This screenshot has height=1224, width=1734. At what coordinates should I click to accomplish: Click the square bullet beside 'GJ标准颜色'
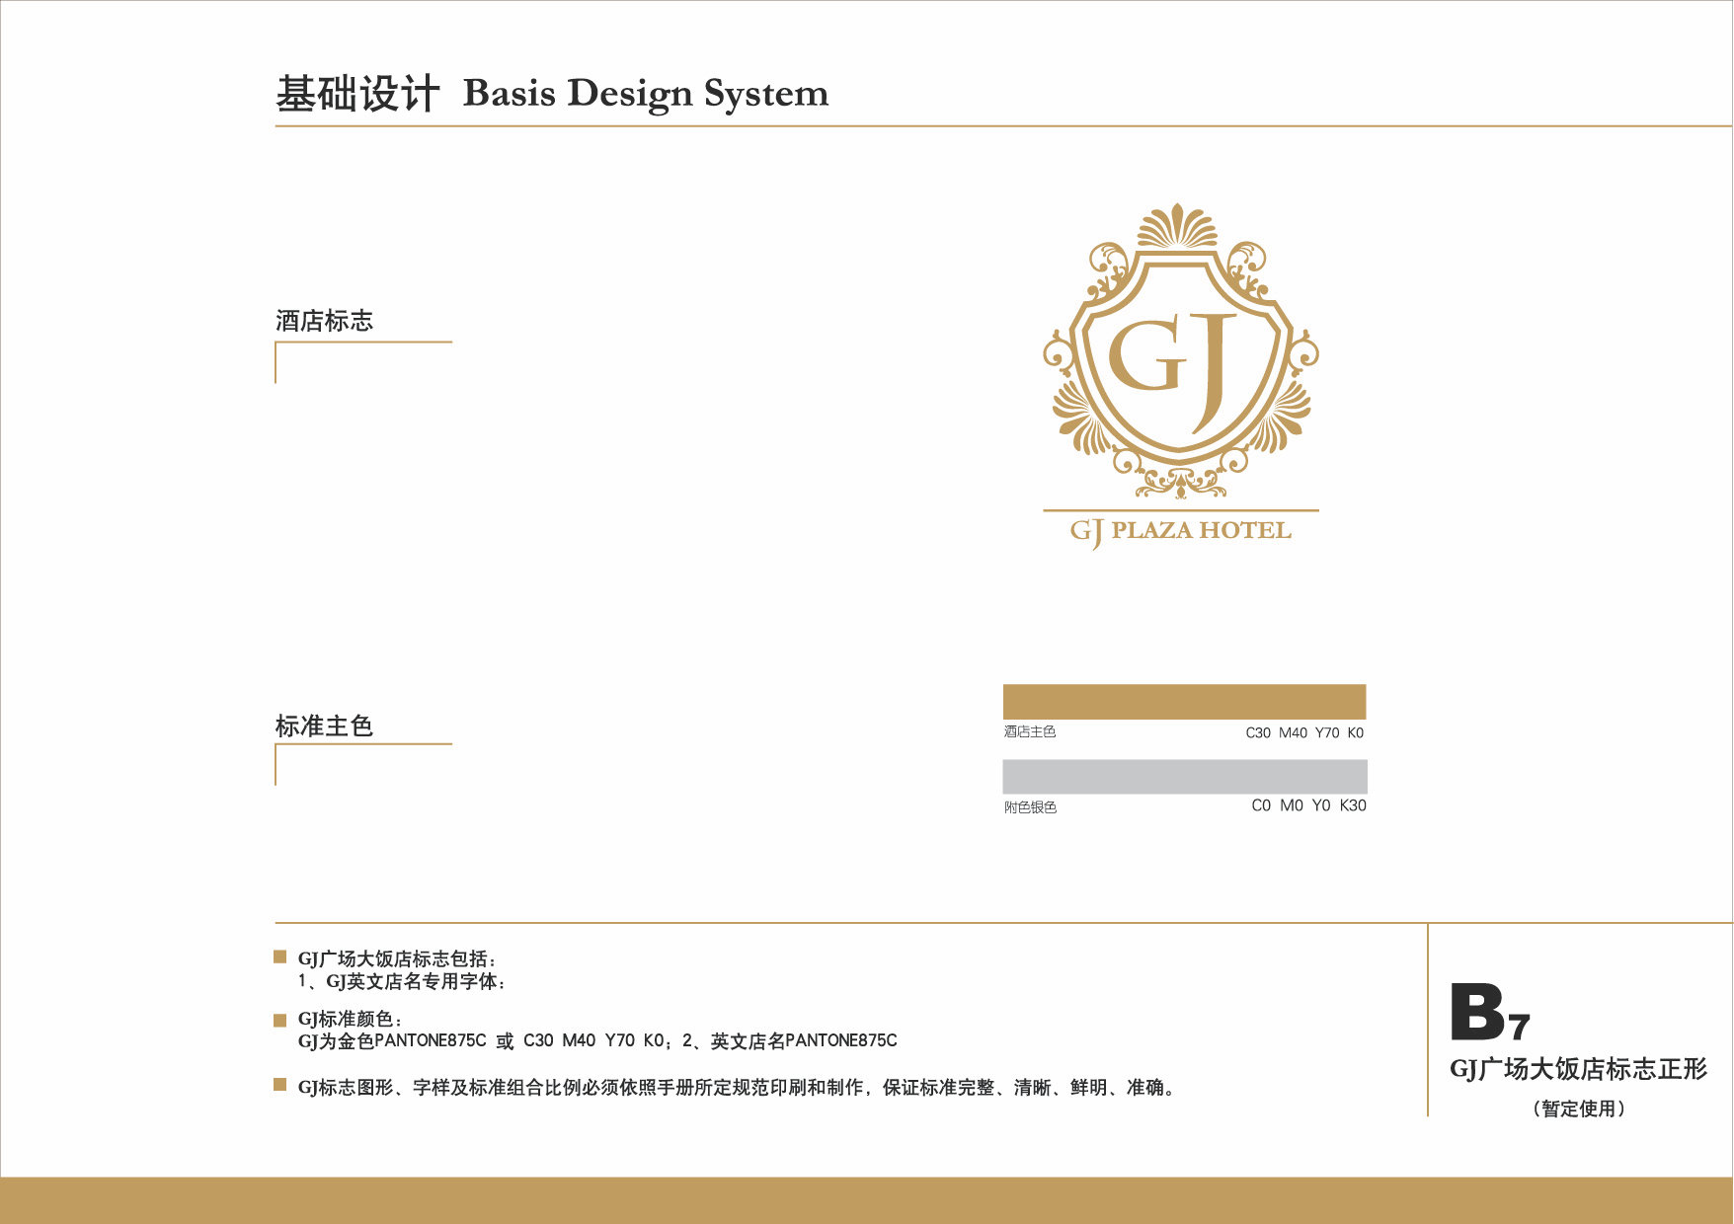coord(280,1020)
